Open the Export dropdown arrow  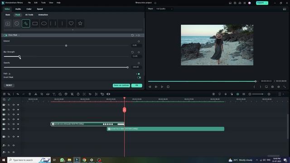click(x=266, y=3)
